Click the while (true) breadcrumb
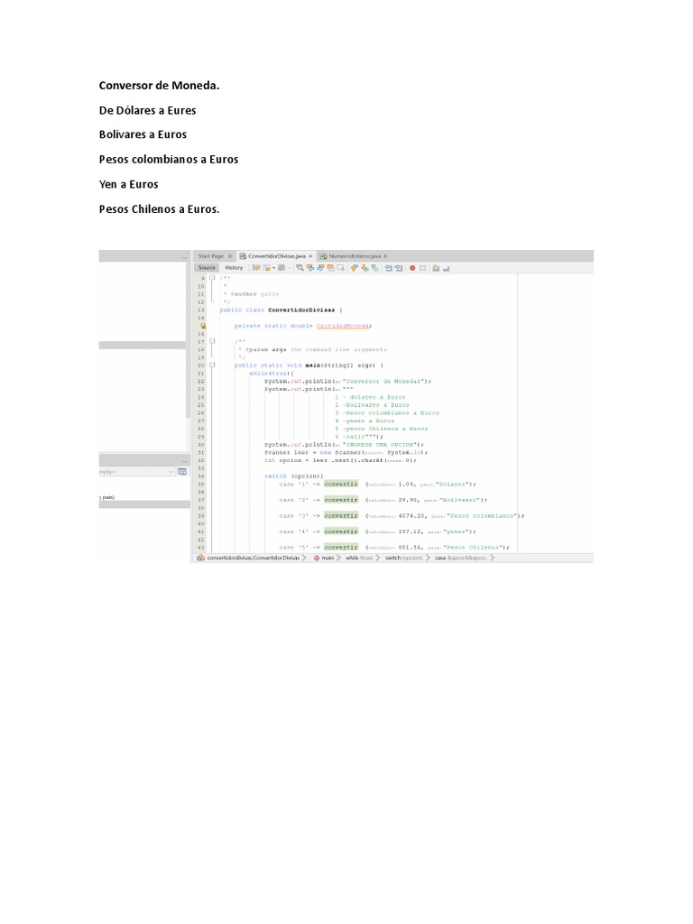The width and height of the screenshot is (693, 924). pyautogui.click(x=359, y=558)
